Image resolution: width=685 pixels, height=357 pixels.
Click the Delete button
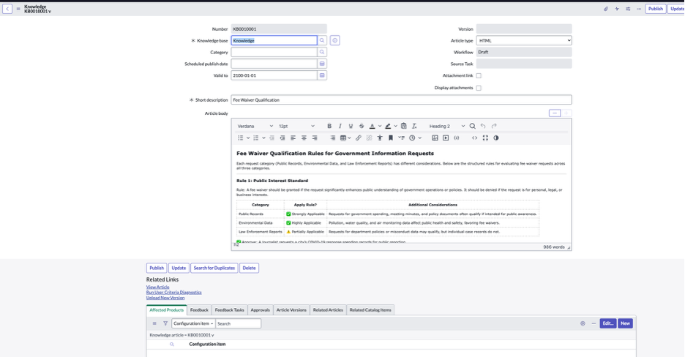coord(249,268)
